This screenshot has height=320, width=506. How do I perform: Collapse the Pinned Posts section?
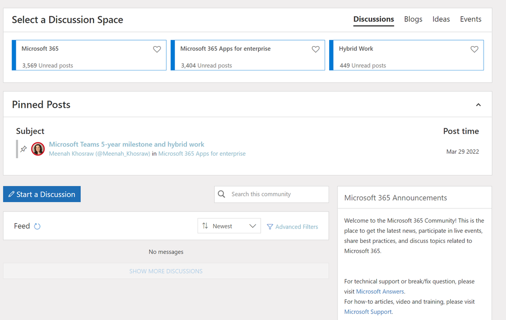tap(478, 105)
